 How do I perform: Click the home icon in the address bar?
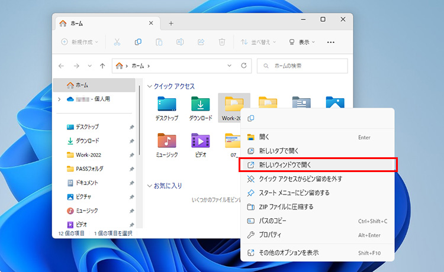pyautogui.click(x=119, y=66)
